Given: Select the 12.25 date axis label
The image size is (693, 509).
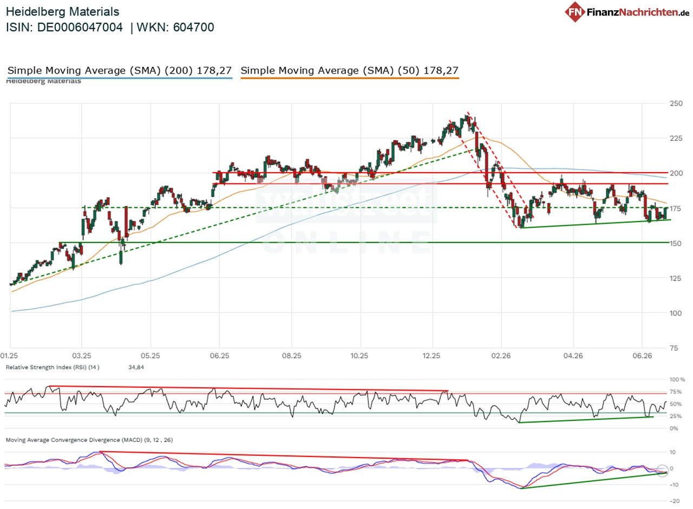Looking at the screenshot, I should pyautogui.click(x=432, y=356).
